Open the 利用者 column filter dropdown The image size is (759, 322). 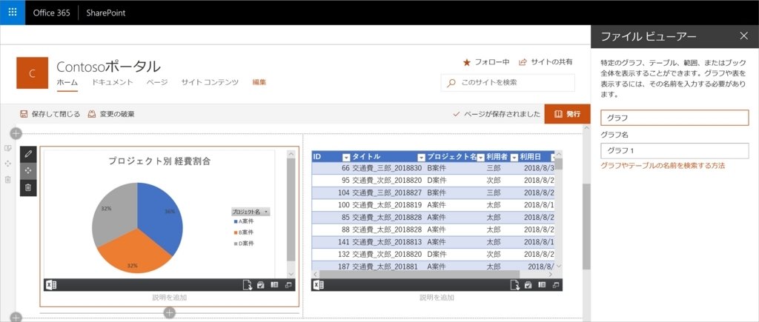(x=514, y=157)
